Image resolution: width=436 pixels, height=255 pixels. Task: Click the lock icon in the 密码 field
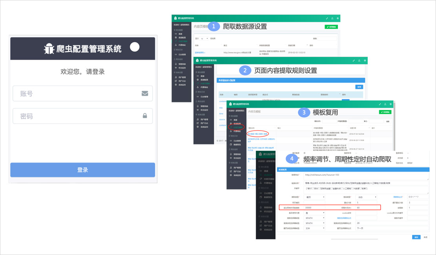[144, 116]
